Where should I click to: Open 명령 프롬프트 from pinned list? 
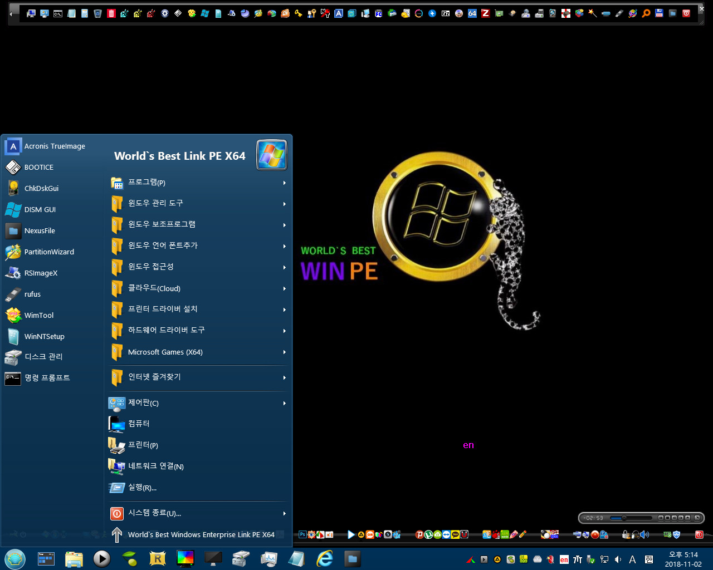[x=52, y=378]
